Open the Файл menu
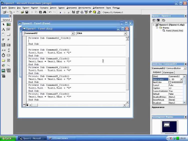Screen dimensions: 188x141 [4, 8]
